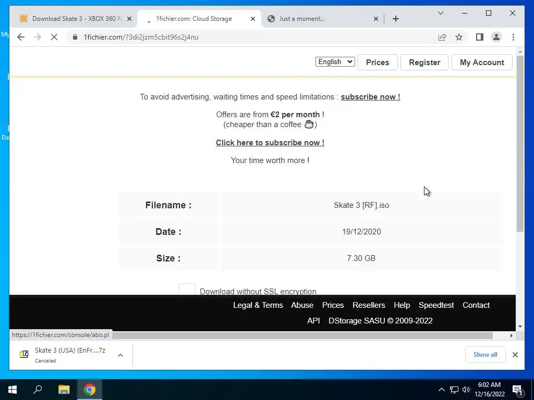Open the Chrome profile avatar

point(496,37)
